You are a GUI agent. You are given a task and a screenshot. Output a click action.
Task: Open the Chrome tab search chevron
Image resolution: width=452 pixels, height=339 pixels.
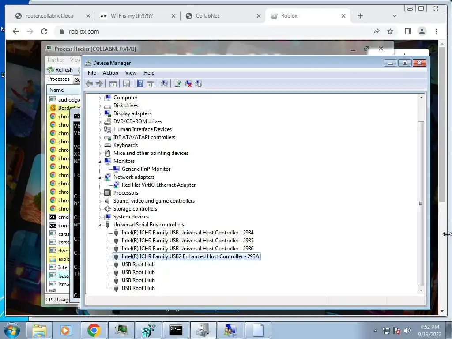tap(394, 16)
